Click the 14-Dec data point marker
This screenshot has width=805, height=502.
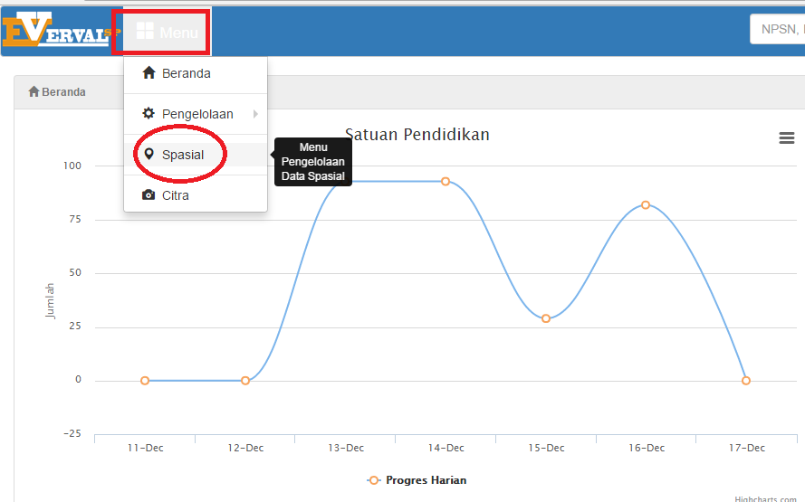pyautogui.click(x=446, y=182)
